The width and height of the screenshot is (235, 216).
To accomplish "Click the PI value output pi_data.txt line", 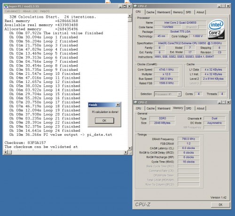I will pyautogui.click(x=61, y=134).
